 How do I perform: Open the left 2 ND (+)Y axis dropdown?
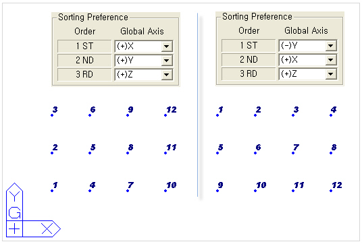click(166, 61)
